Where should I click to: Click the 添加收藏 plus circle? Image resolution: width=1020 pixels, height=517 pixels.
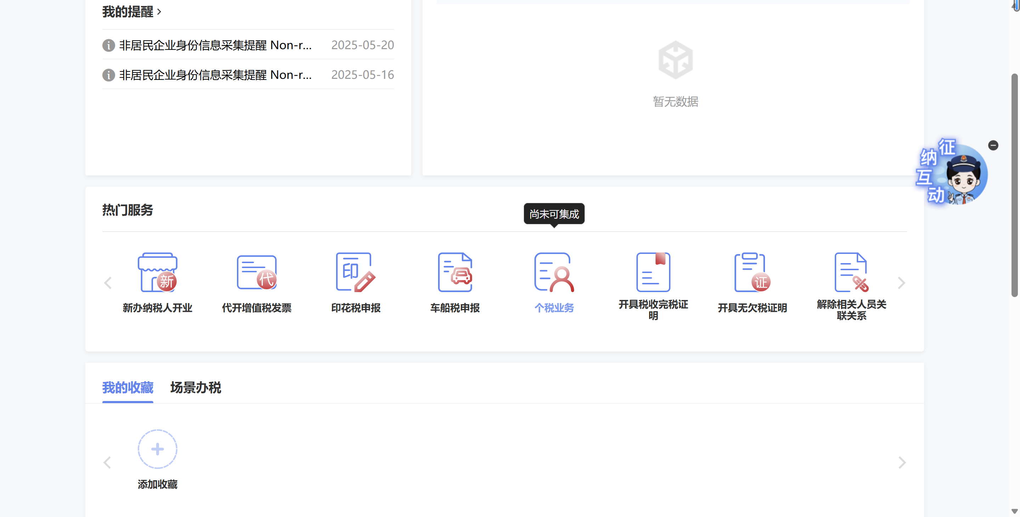(x=157, y=449)
